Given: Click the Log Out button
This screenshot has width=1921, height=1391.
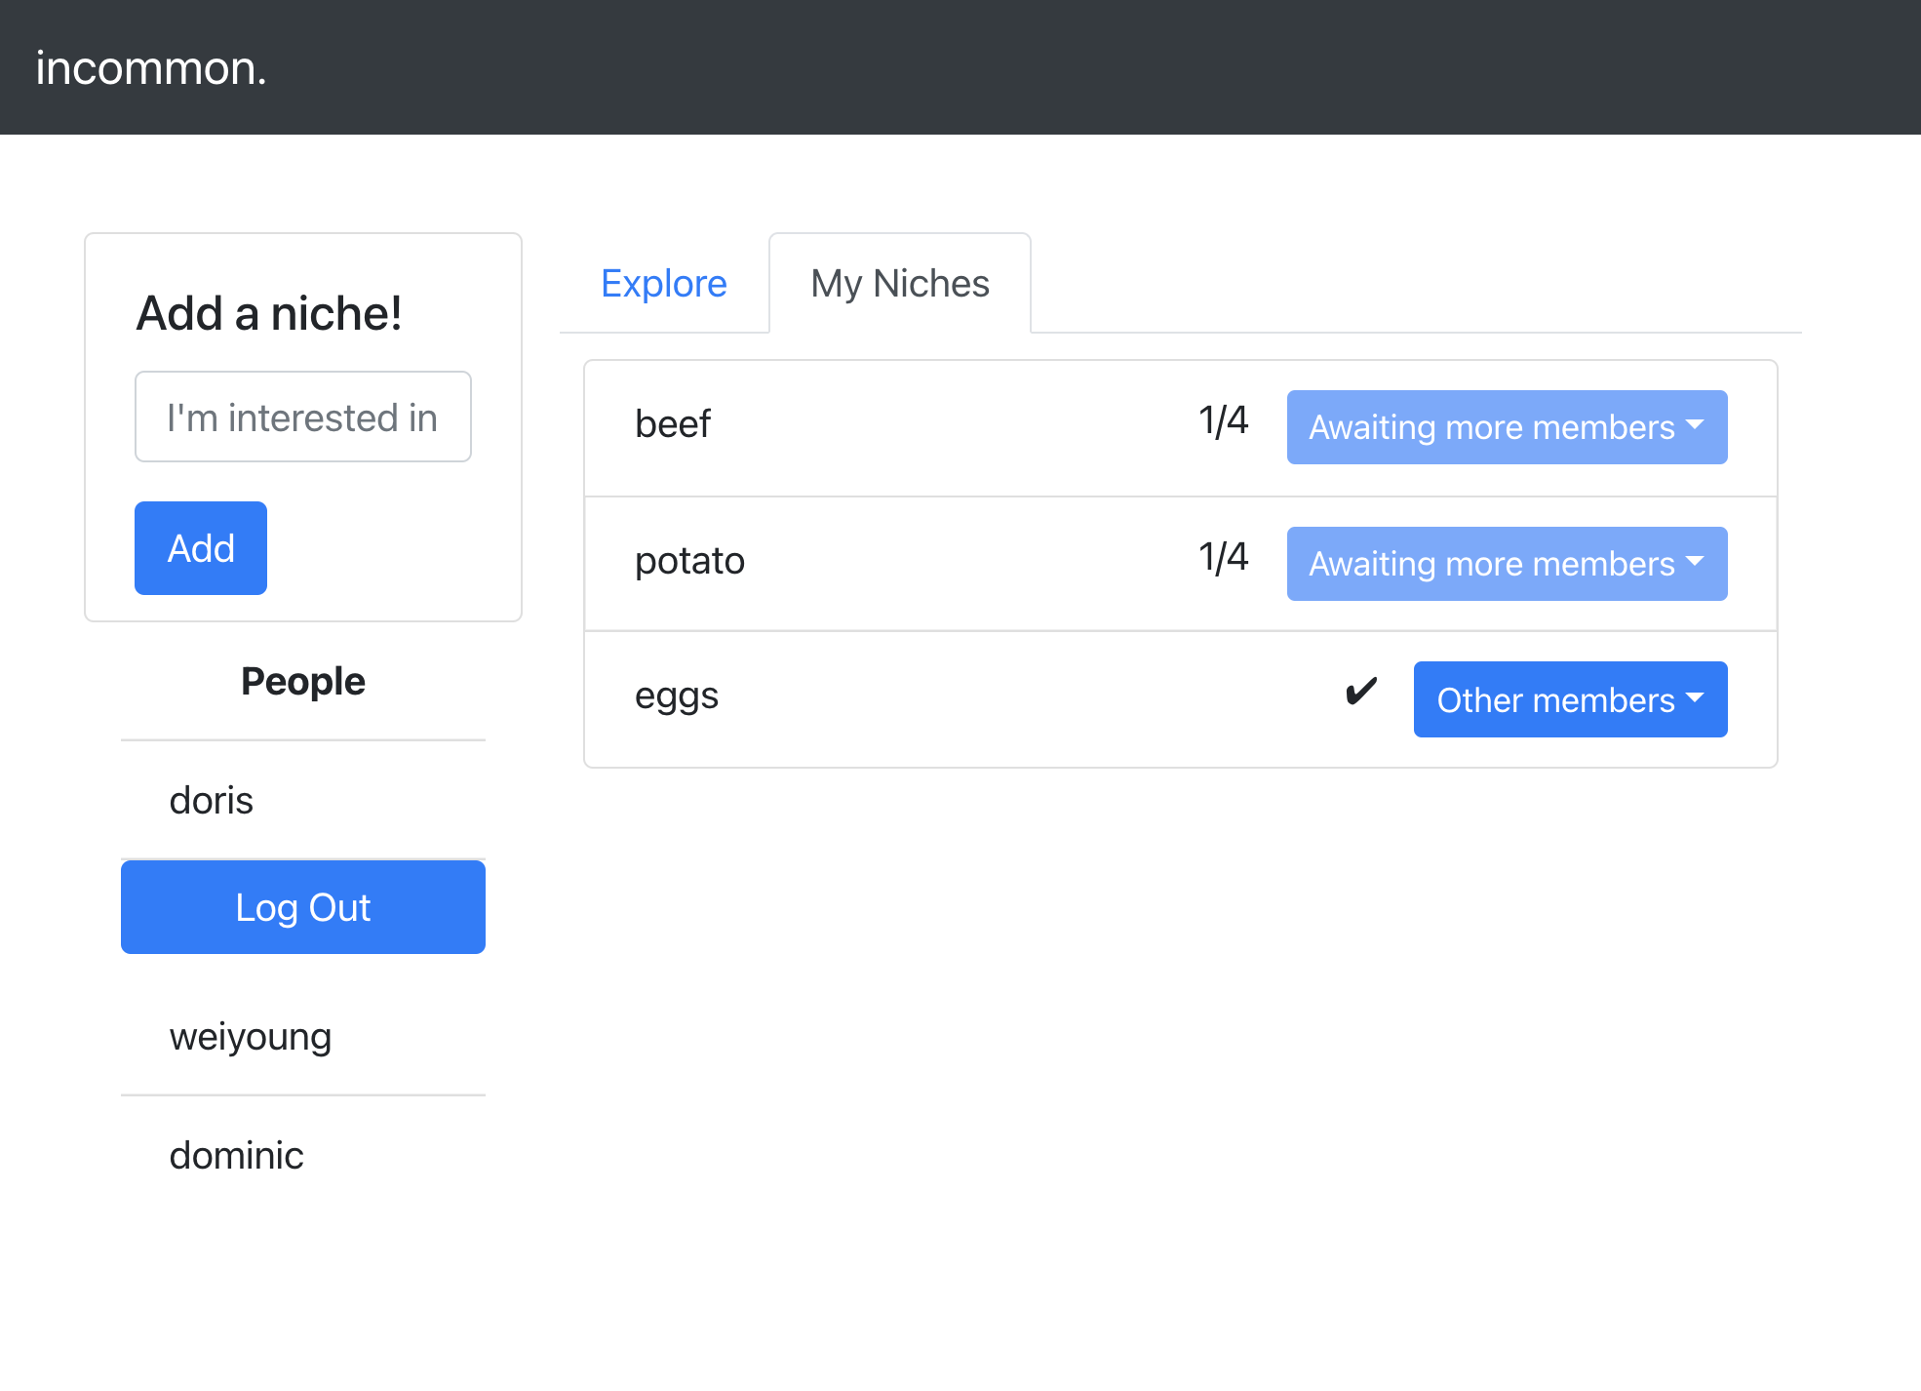Looking at the screenshot, I should [x=303, y=907].
